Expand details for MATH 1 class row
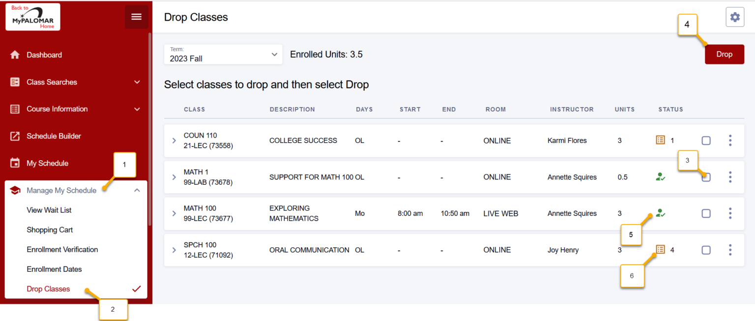The image size is (755, 321). [x=174, y=177]
